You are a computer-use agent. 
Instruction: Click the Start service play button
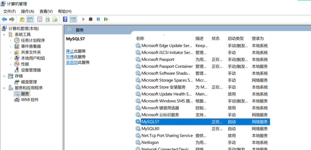pos(84,19)
